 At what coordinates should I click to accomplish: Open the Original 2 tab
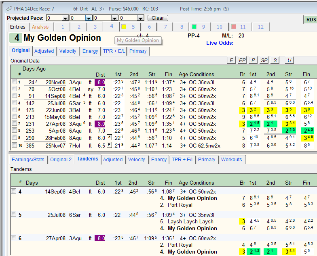click(x=61, y=160)
